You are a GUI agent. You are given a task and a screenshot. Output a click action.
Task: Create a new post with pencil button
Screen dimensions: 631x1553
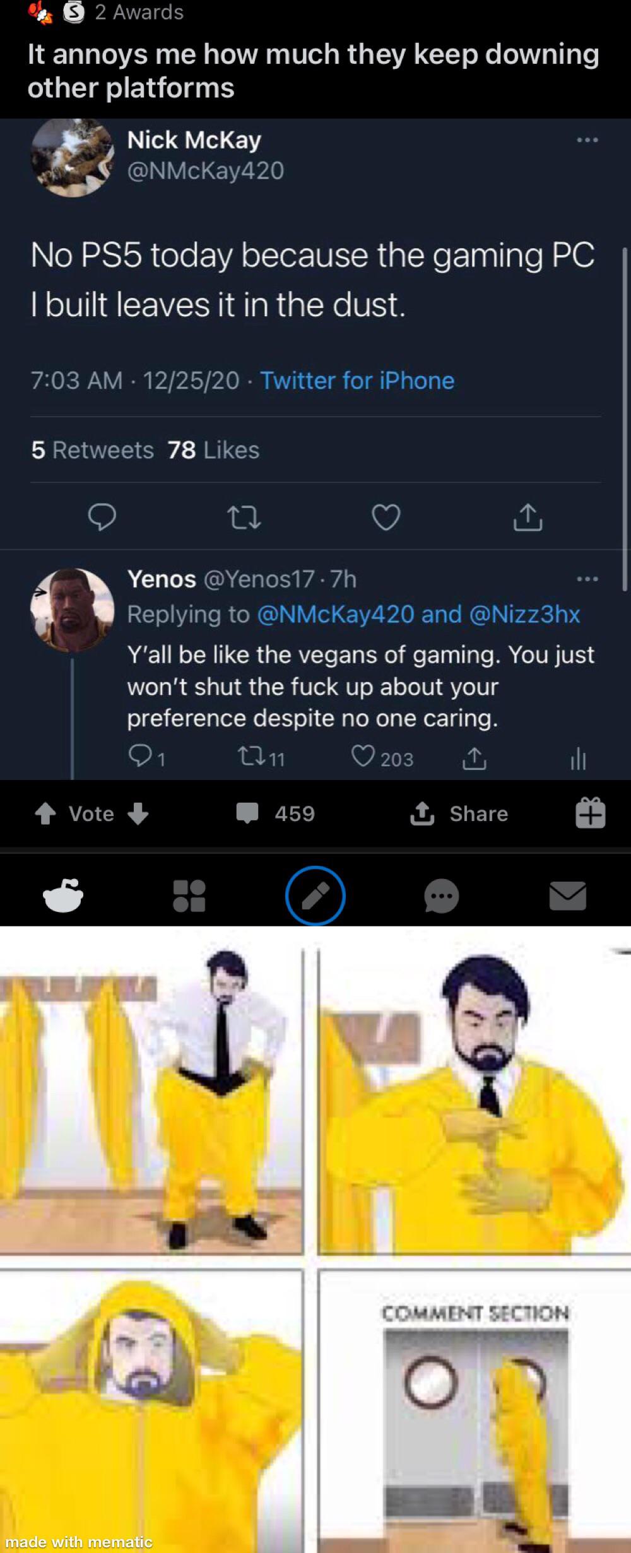315,896
